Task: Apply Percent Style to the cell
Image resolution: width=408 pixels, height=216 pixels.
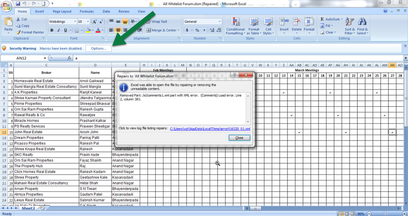Action: click(197, 30)
